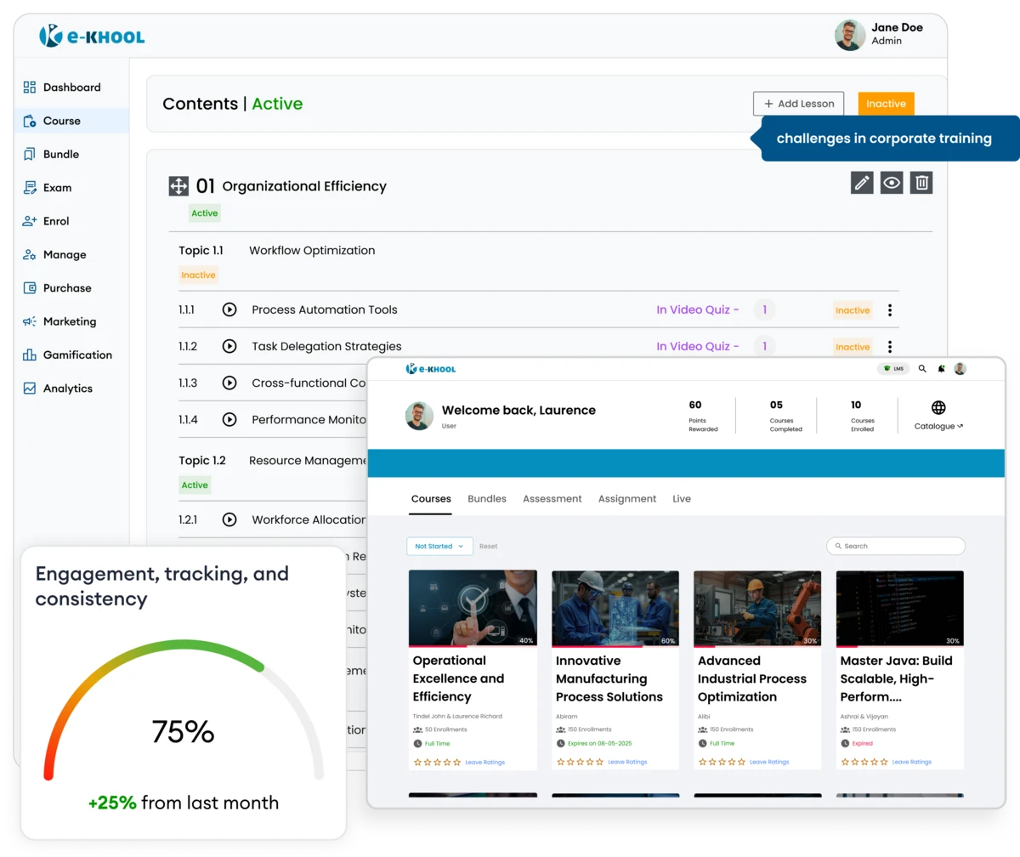Screen dimensions: 1020x857
Task: Click the search magnifier icon in learner header
Action: pyautogui.click(x=922, y=369)
